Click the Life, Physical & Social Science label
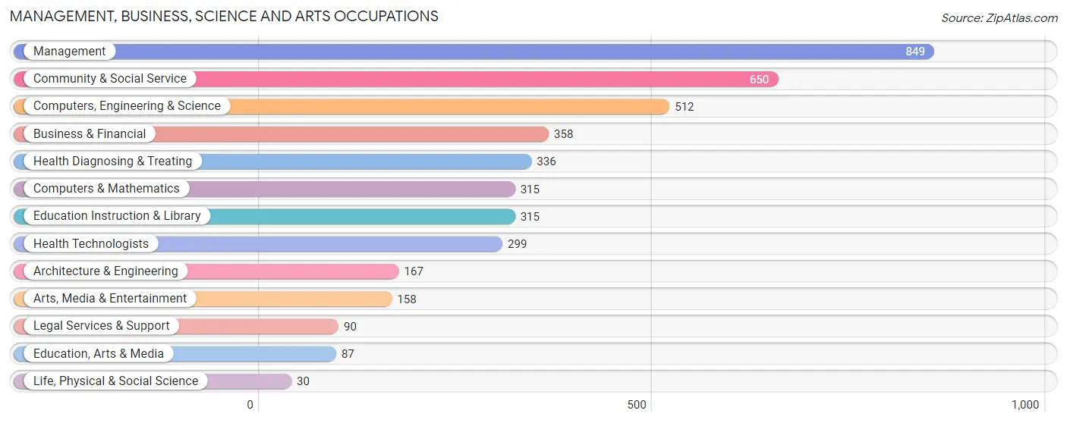 [115, 381]
